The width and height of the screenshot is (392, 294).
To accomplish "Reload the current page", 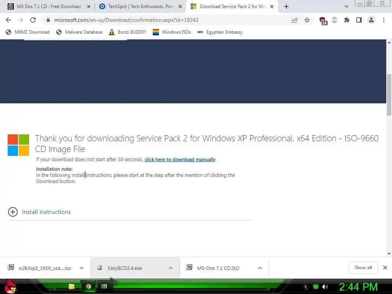I will (x=33, y=20).
